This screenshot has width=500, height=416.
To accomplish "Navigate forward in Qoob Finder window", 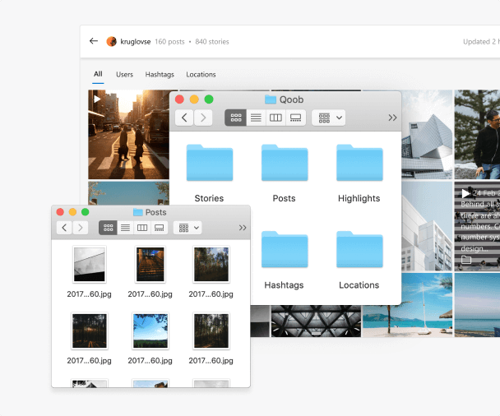I will coord(203,118).
